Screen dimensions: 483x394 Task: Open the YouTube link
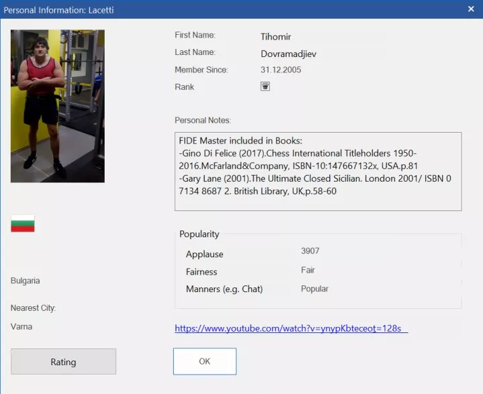tap(291, 328)
